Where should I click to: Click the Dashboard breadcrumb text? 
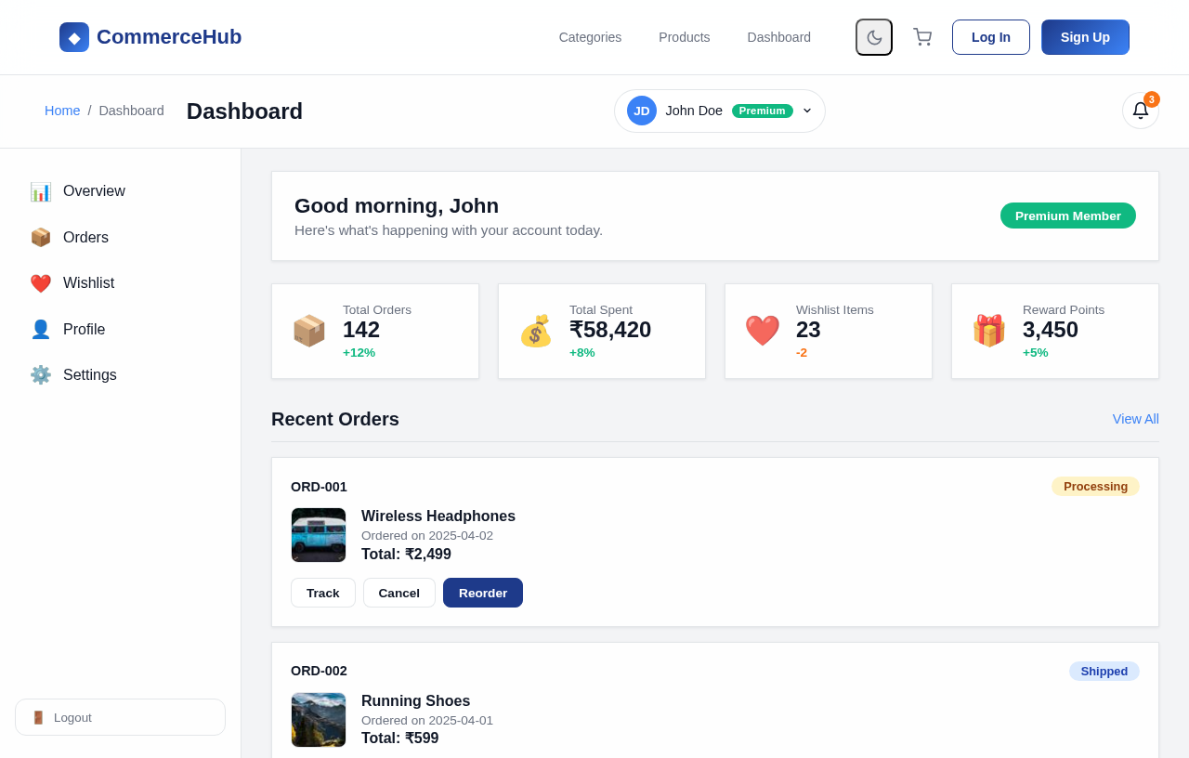(132, 111)
